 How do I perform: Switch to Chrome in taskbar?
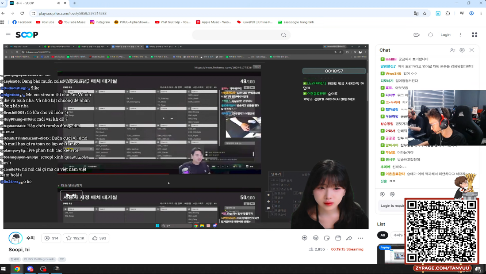pos(17,269)
